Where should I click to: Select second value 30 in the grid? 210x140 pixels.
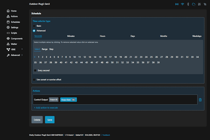[x=177, y=57]
